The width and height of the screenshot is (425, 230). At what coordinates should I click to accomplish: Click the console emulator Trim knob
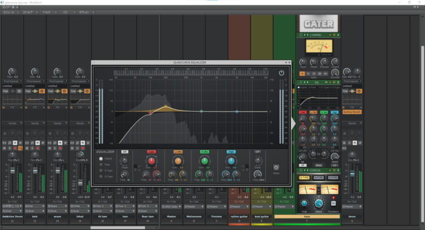click(x=304, y=203)
